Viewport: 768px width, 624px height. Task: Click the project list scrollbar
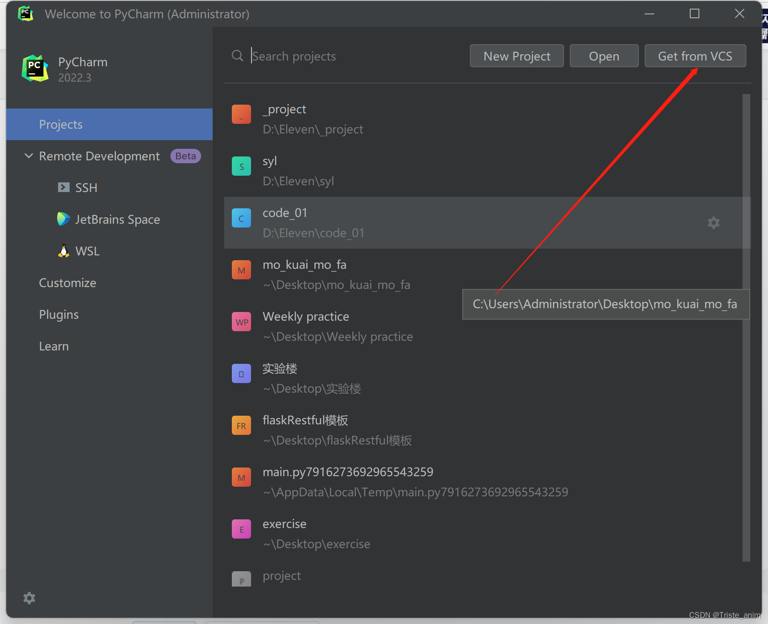pos(746,327)
